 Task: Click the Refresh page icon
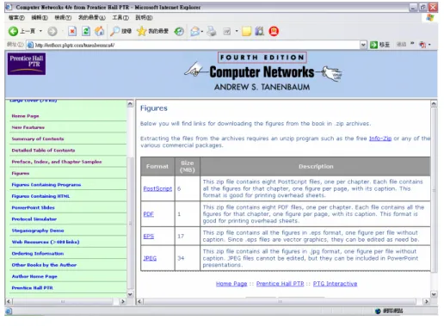(x=86, y=31)
